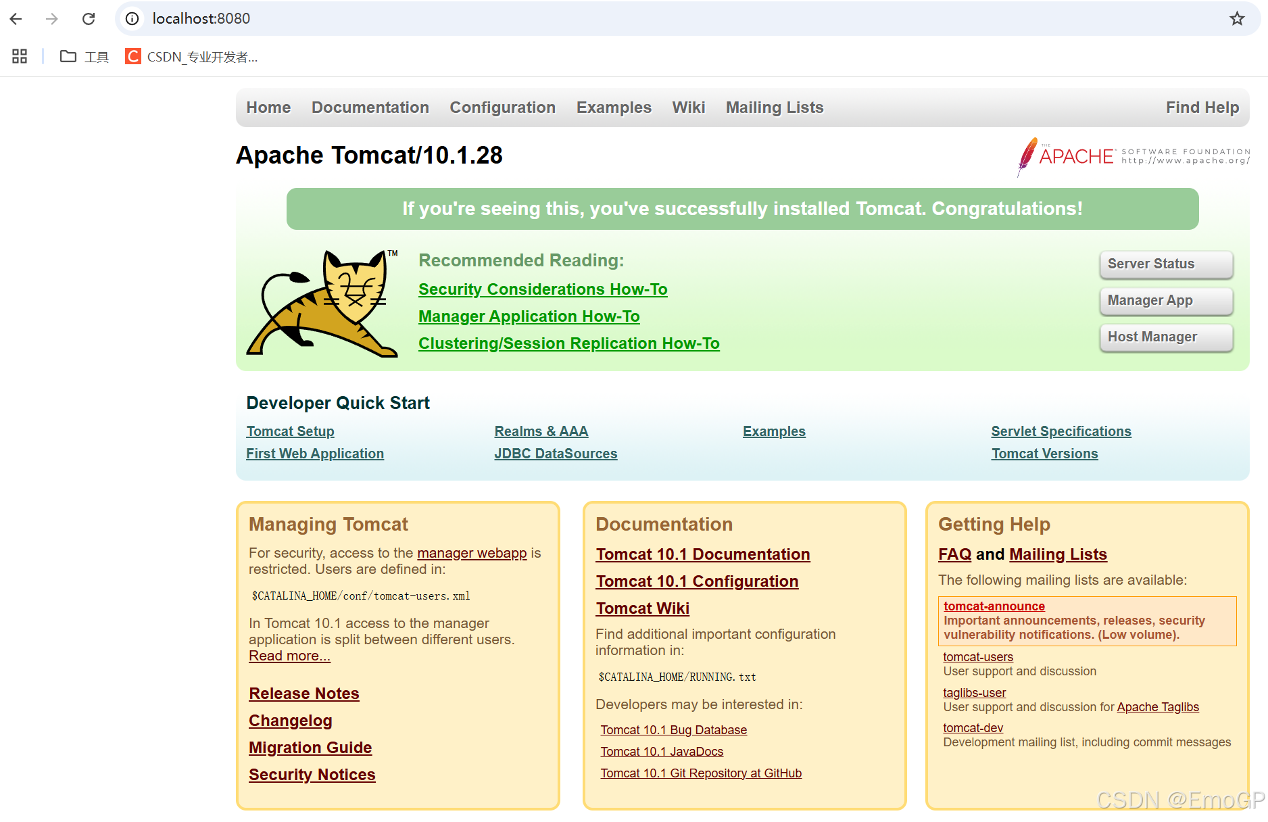This screenshot has width=1268, height=822.
Task: Click the Congratulations success banner
Action: click(x=742, y=209)
